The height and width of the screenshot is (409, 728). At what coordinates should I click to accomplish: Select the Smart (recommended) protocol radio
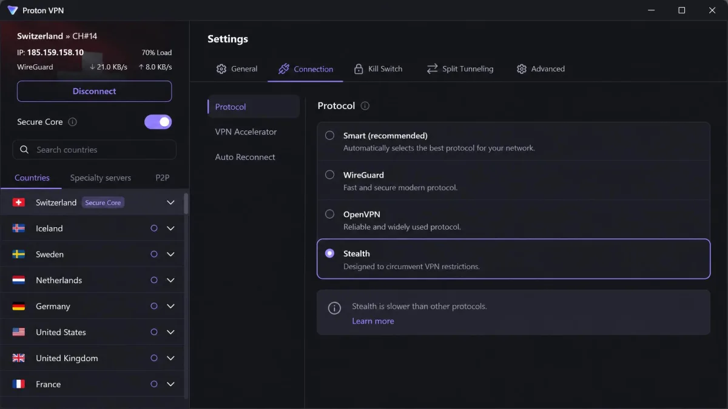tap(329, 135)
